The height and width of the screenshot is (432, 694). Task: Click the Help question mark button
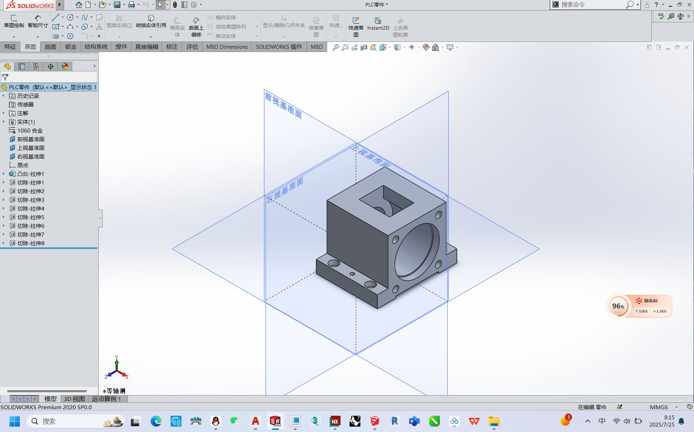click(x=656, y=5)
